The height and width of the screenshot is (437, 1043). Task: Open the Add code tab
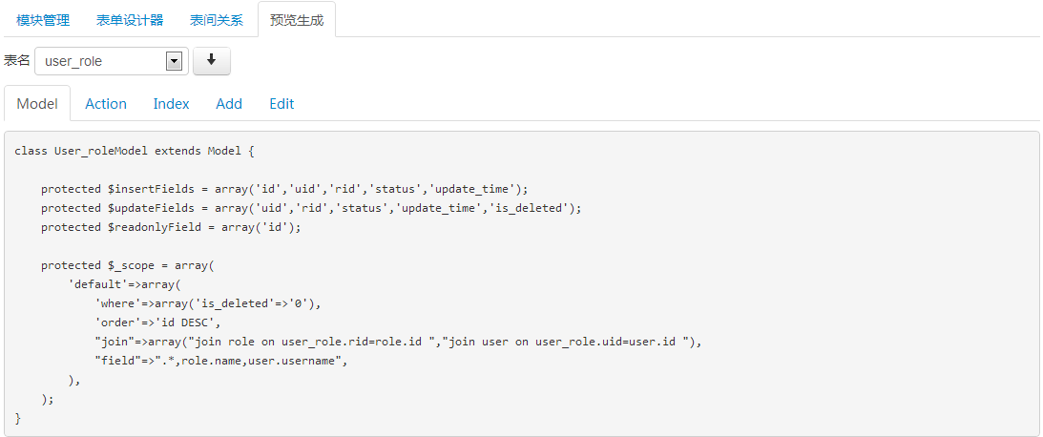[x=229, y=104]
